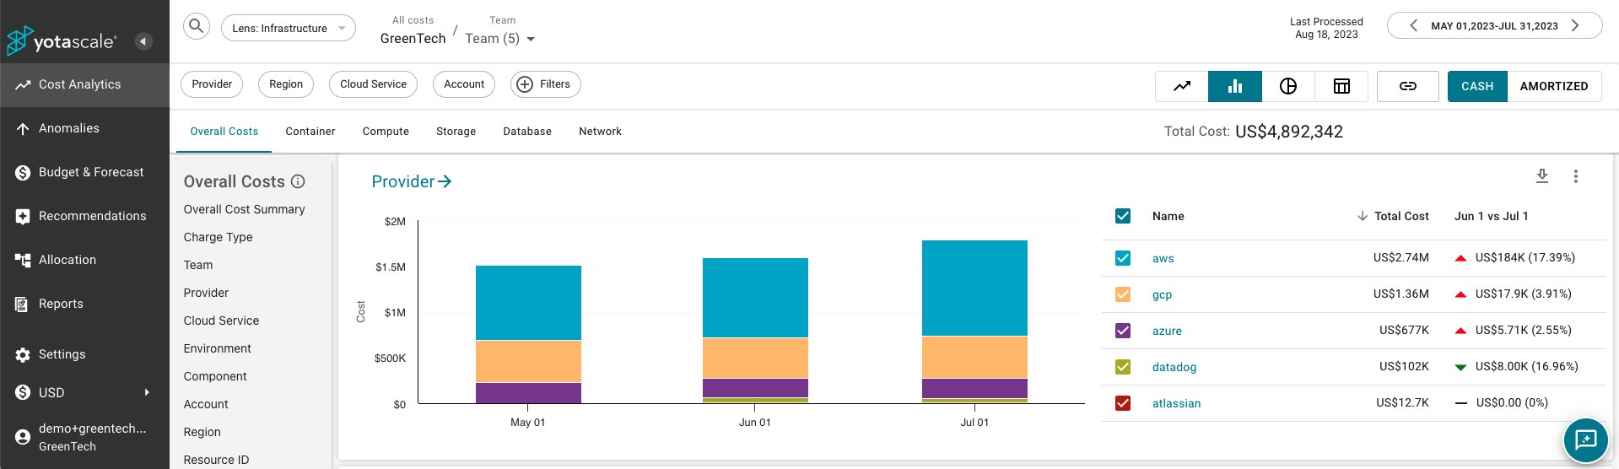The image size is (1619, 469).
Task: Switch to the Container tab
Action: [310, 132]
